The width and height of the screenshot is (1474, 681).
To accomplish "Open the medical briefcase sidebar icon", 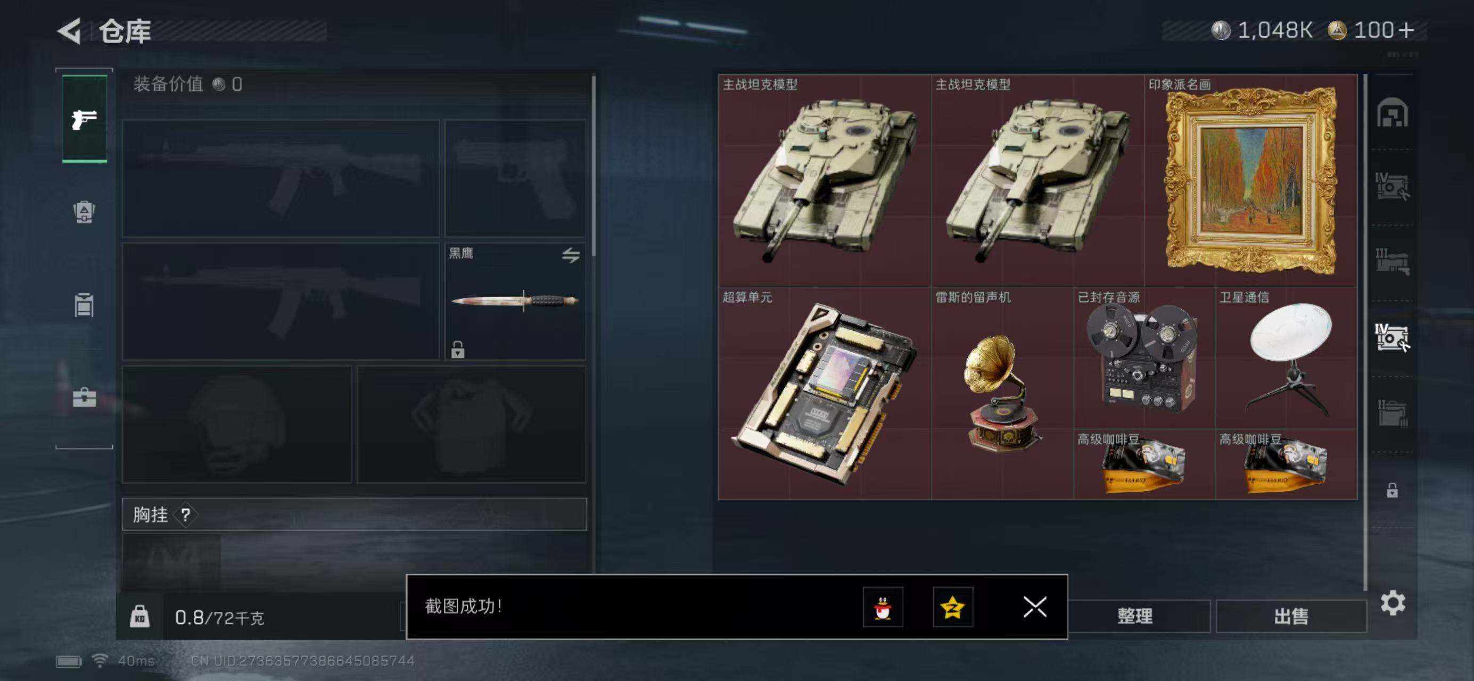I will [x=84, y=397].
